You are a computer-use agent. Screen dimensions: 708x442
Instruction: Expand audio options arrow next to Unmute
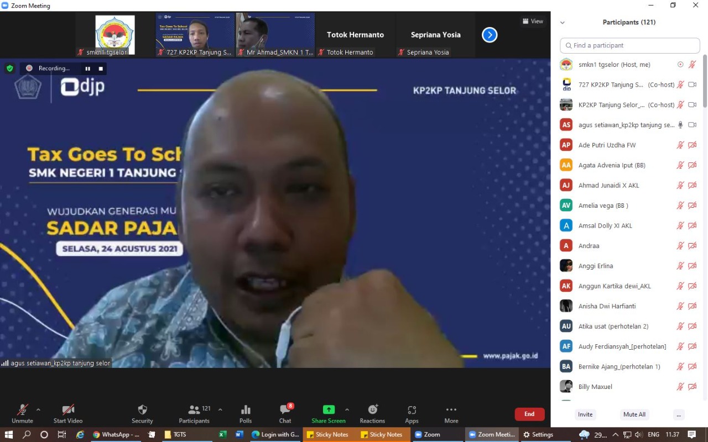pos(38,409)
